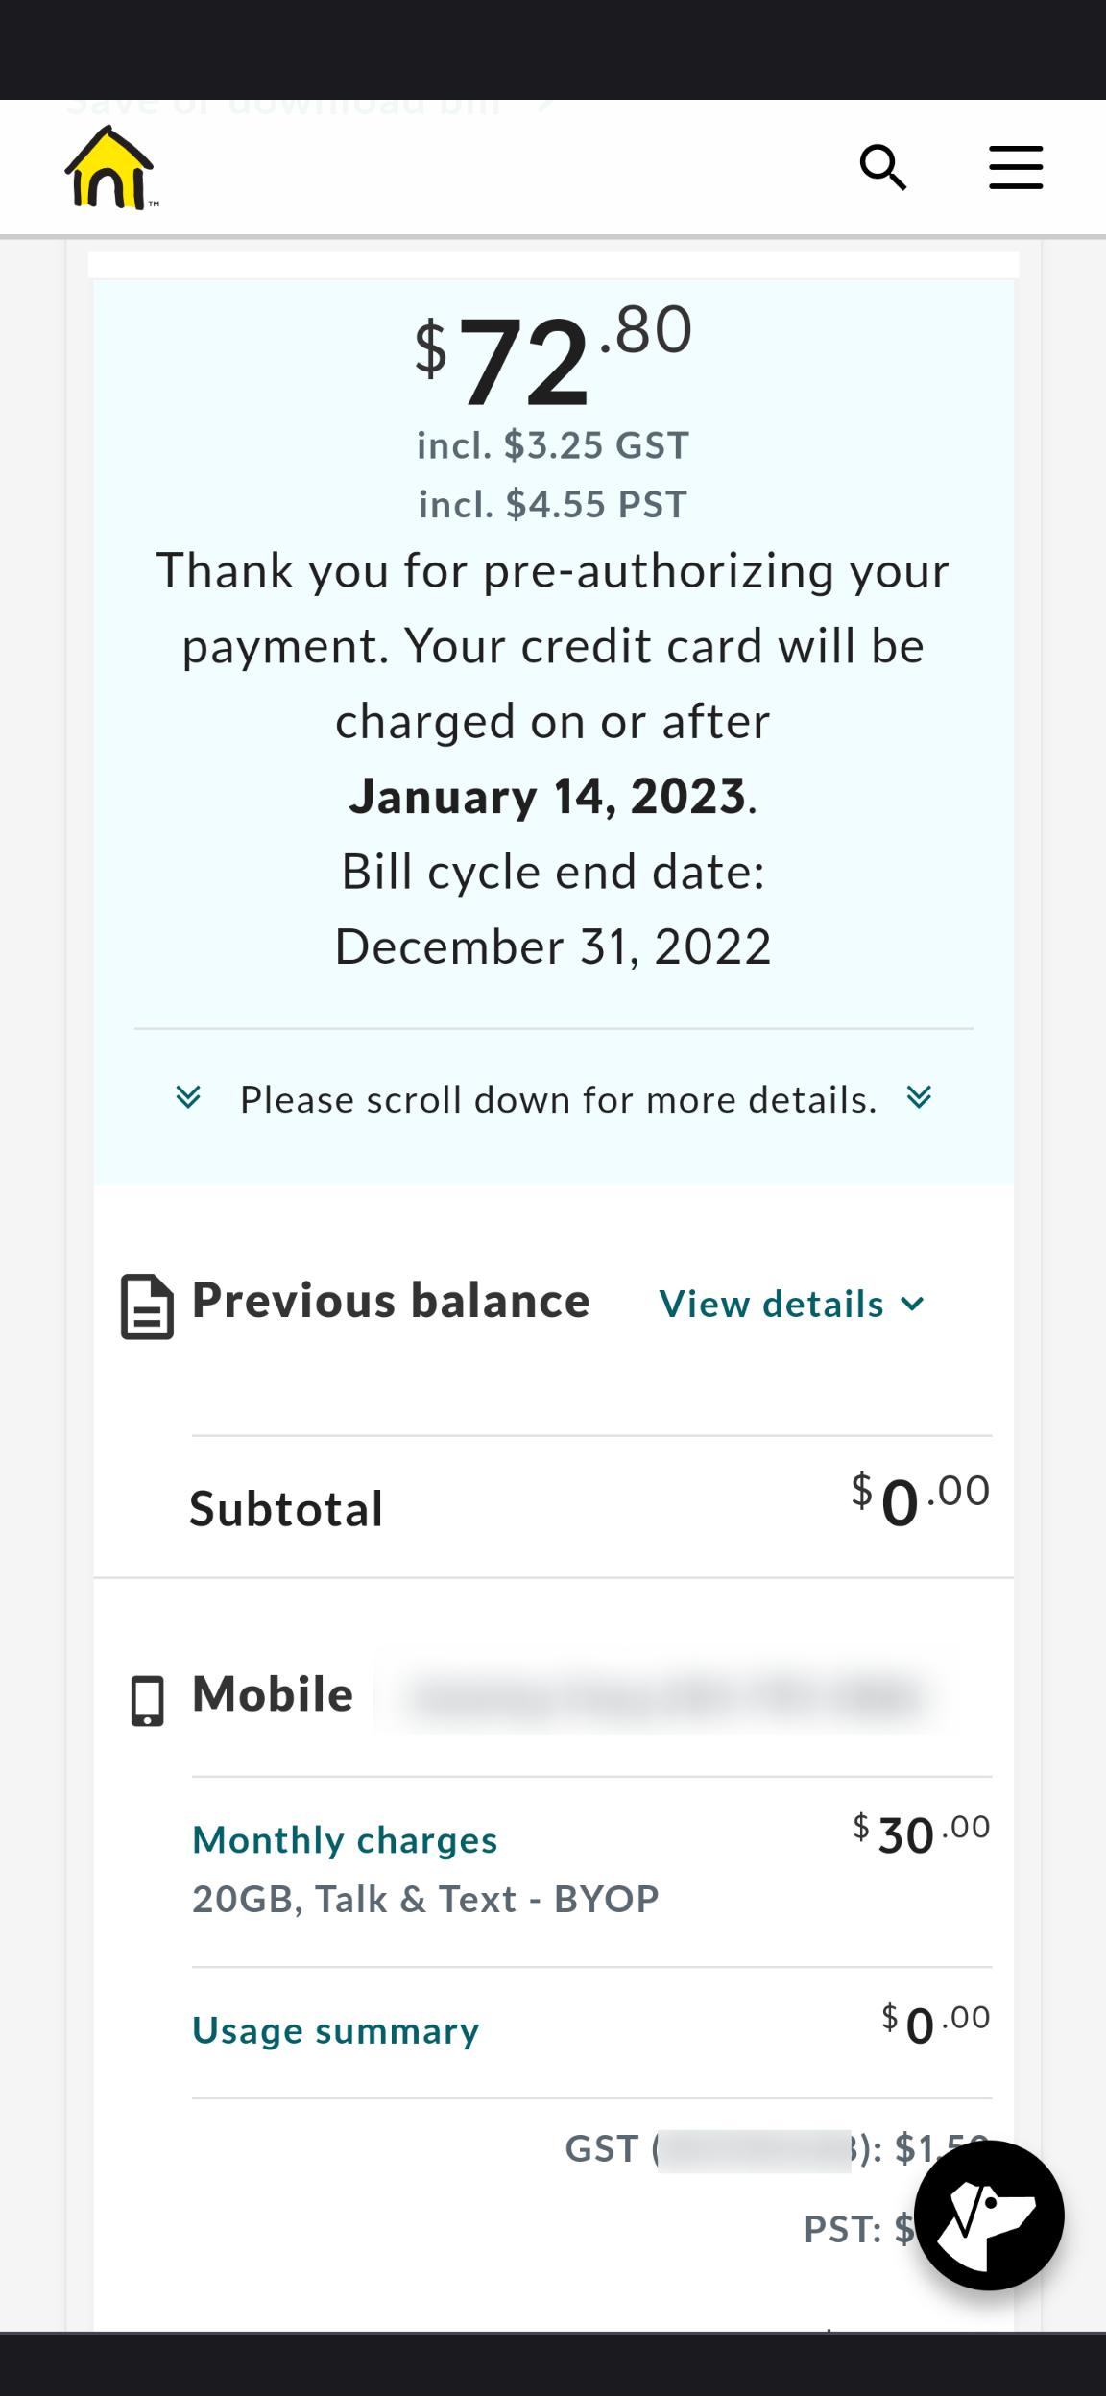Select the Previous balance heading
The width and height of the screenshot is (1106, 2396).
391,1301
